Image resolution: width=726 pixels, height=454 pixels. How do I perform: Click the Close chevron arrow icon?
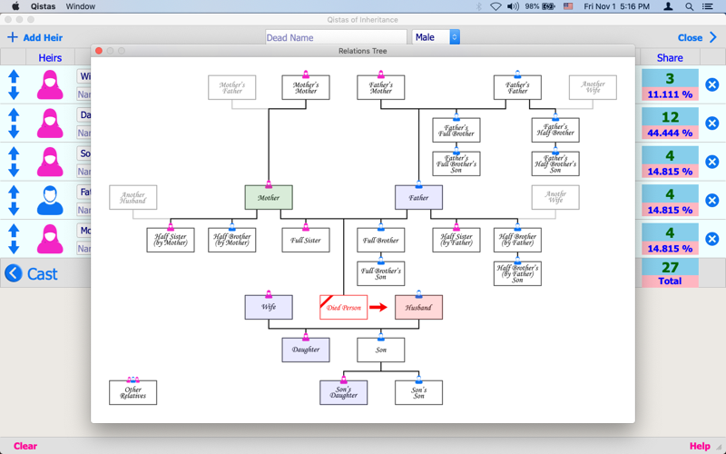pos(713,37)
